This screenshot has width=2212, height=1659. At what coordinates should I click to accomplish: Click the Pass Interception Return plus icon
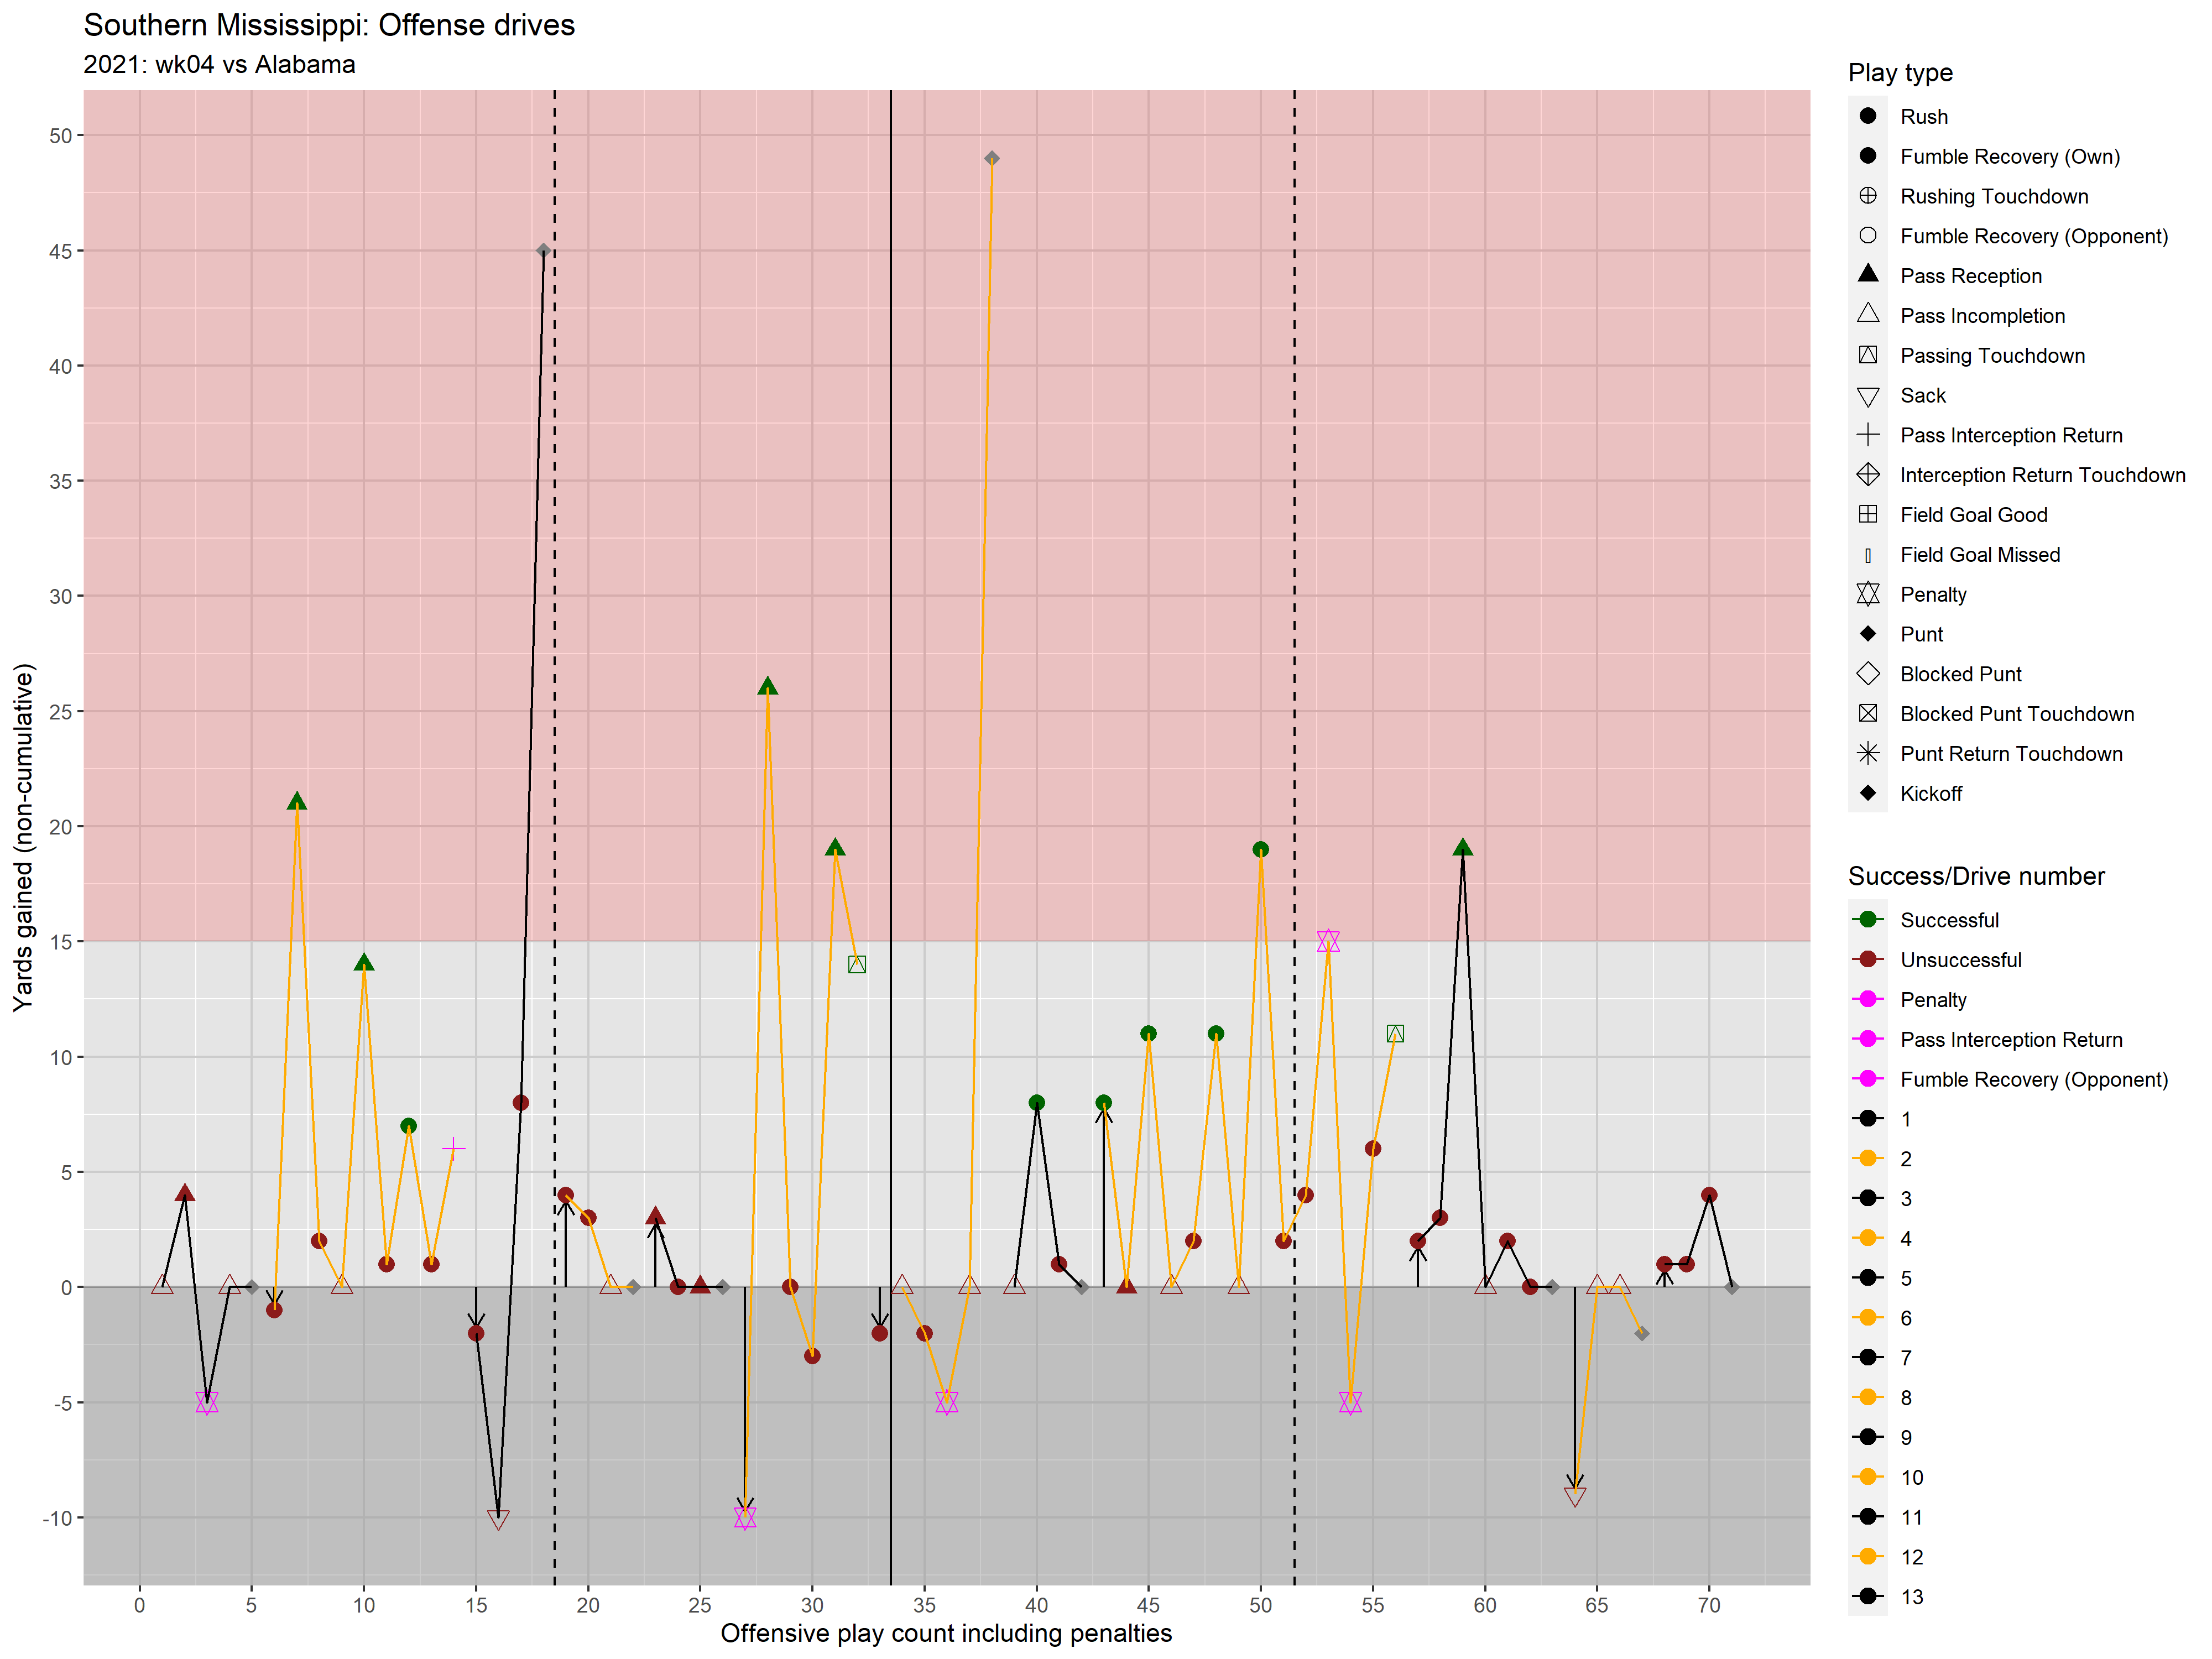[1867, 435]
